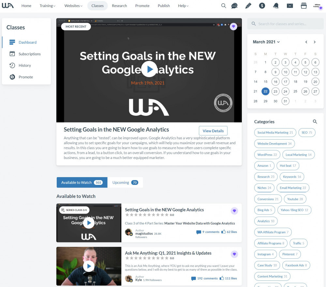Open Master Your Website Data series link
The width and height of the screenshot is (326, 287).
pos(200,223)
